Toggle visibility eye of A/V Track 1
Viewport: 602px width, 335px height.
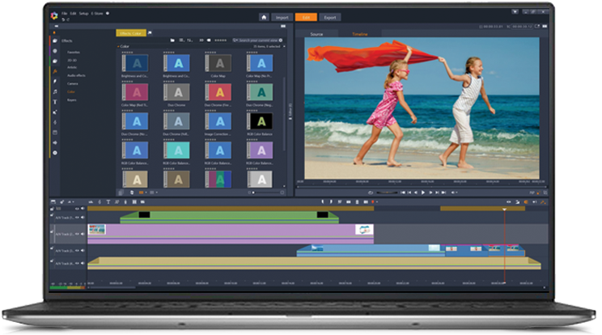click(x=77, y=218)
